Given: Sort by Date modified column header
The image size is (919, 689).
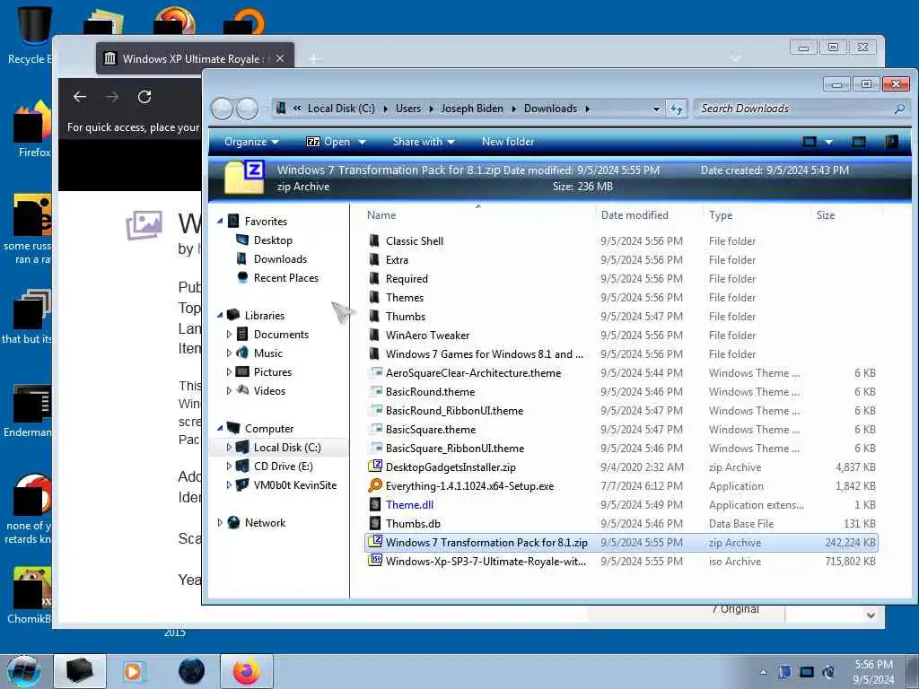Looking at the screenshot, I should coord(635,215).
